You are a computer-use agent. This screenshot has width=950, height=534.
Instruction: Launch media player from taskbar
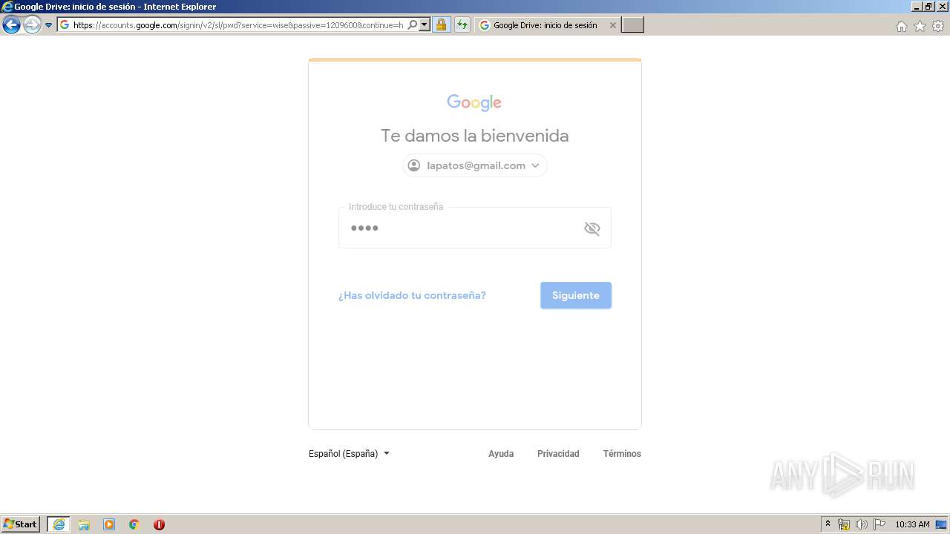(109, 524)
